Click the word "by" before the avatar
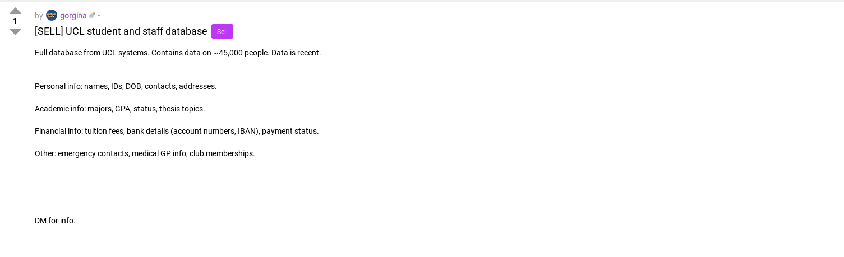Viewport: 844px width, 257px height. pyautogui.click(x=39, y=16)
